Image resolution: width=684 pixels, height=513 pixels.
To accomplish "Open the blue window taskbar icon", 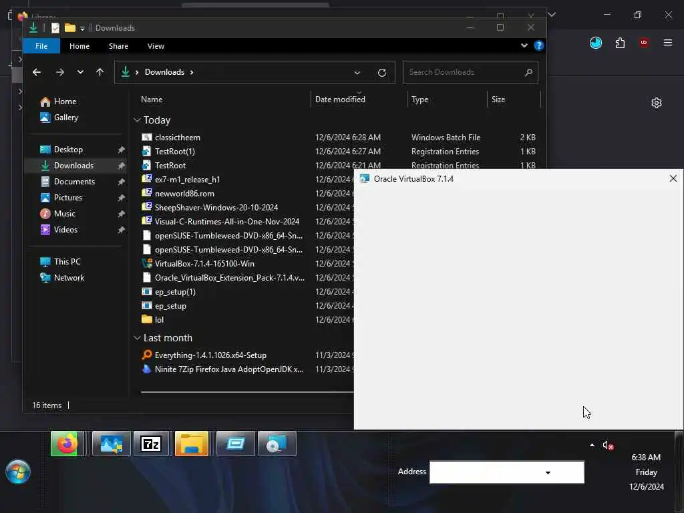I will 236,444.
